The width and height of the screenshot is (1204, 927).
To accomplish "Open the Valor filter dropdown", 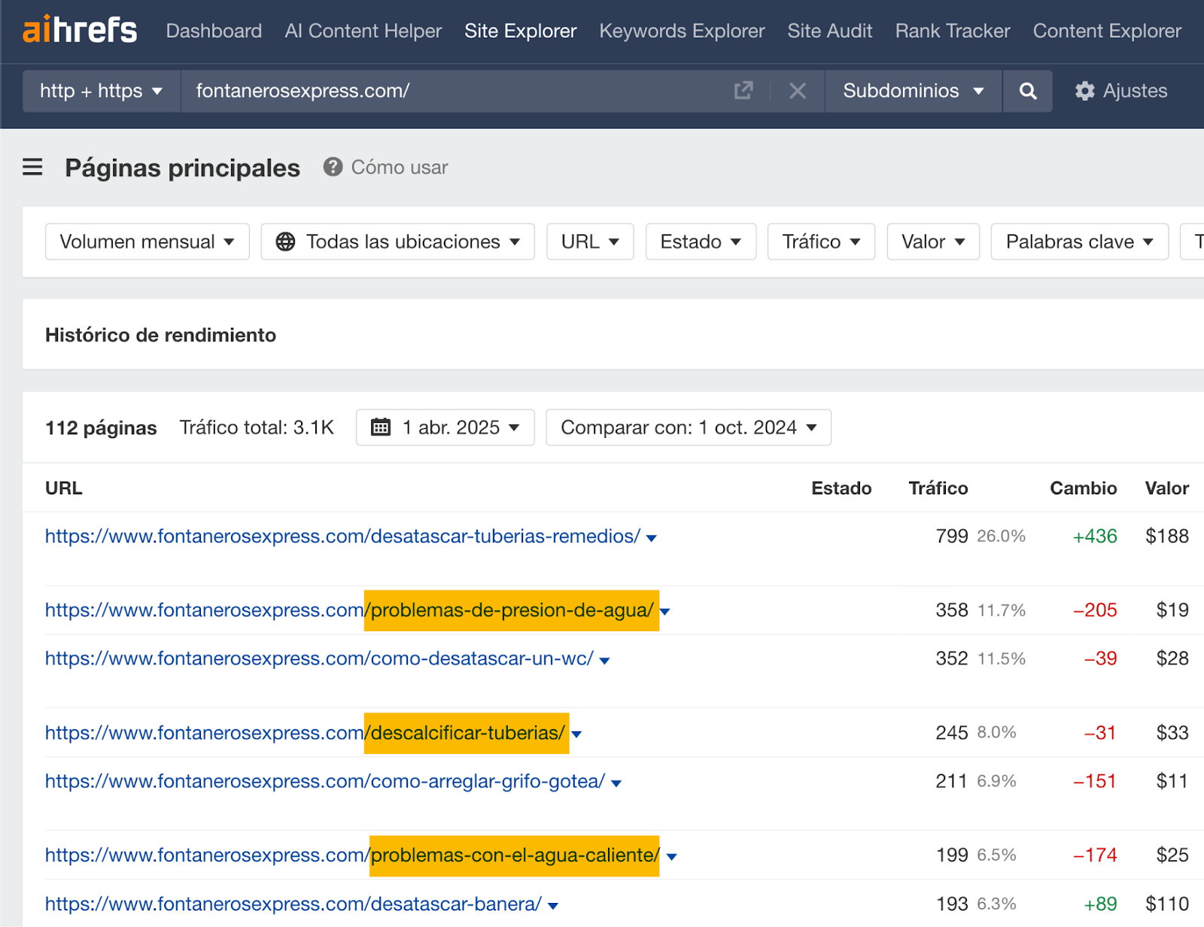I will (934, 242).
